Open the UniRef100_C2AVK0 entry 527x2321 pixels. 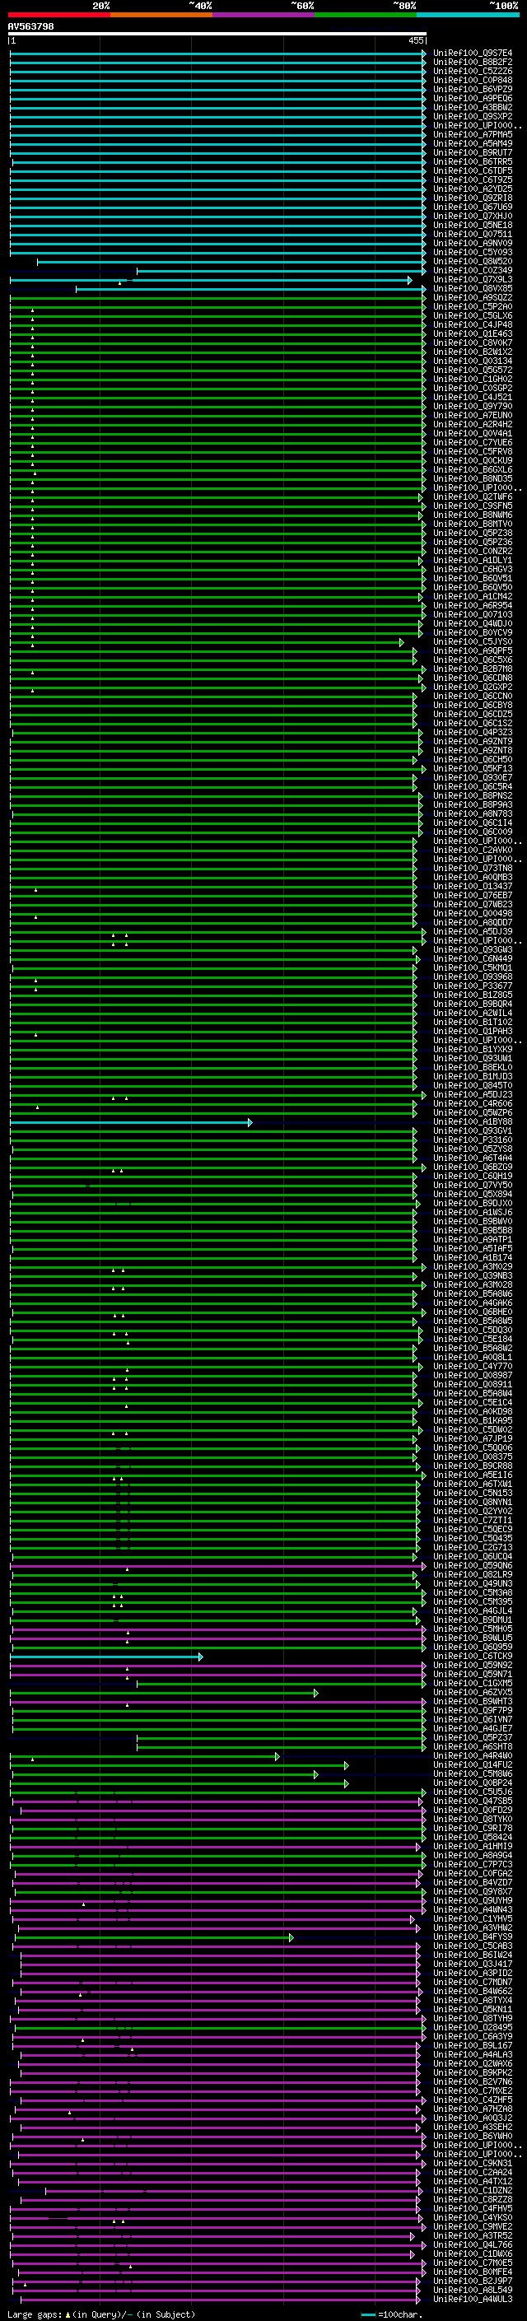pyautogui.click(x=473, y=851)
